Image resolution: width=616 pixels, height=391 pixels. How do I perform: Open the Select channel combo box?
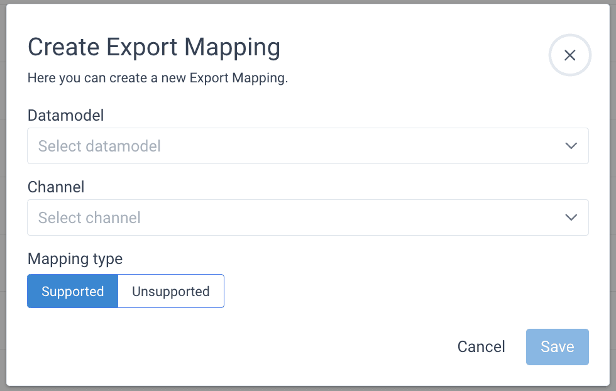pos(308,218)
